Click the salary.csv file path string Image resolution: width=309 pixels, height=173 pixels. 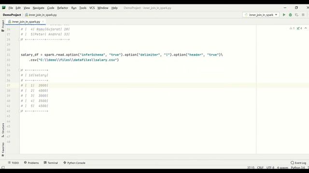click(x=78, y=60)
